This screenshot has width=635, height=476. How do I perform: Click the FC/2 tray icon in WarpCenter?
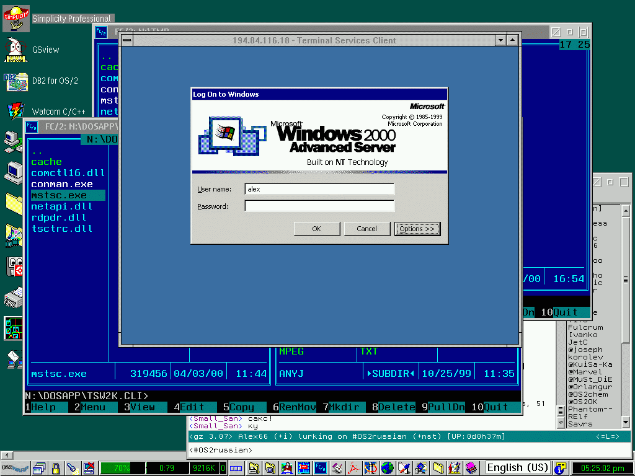tap(321, 468)
